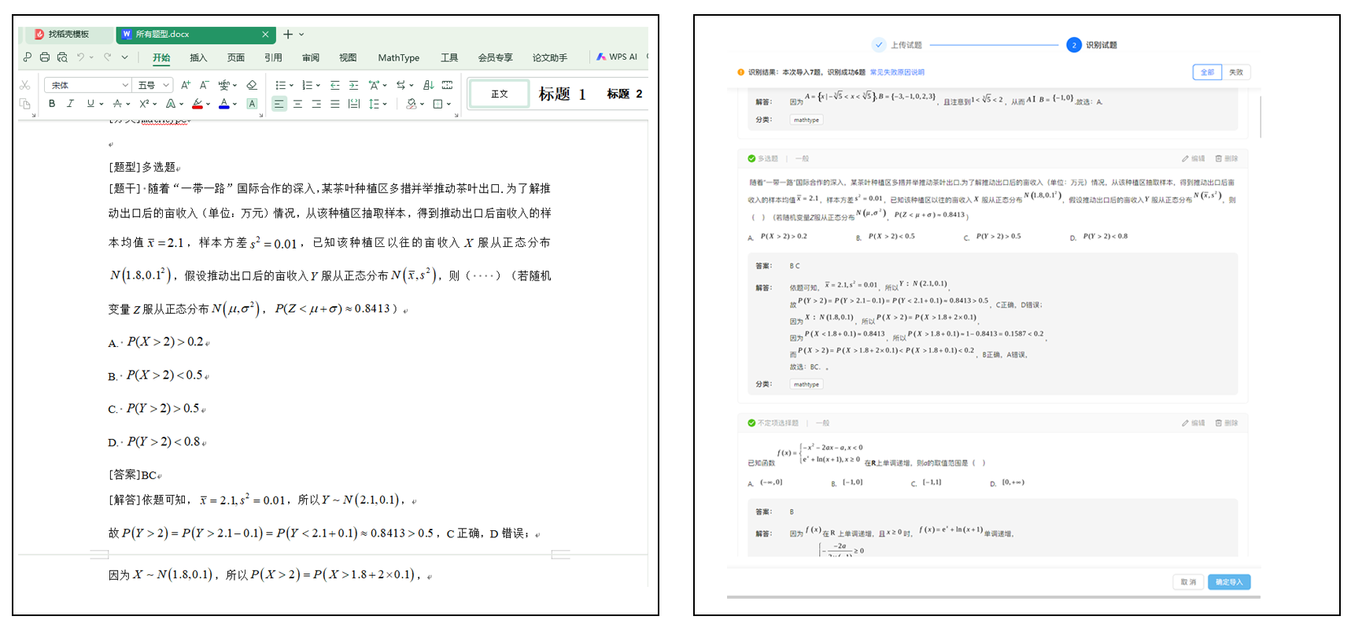Apply 正文 style from style gallery
Screen dimensions: 1351x631
pyautogui.click(x=500, y=94)
